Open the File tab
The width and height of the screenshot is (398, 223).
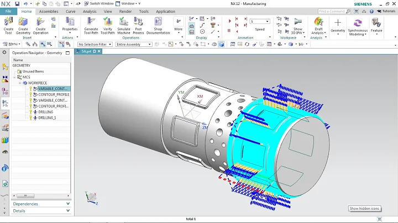click(x=8, y=12)
